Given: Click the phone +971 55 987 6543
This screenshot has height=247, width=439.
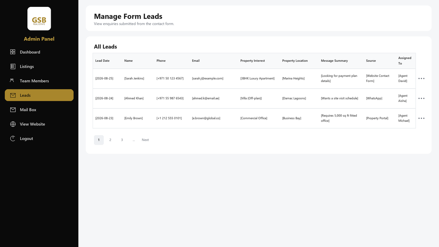Looking at the screenshot, I should [170, 98].
